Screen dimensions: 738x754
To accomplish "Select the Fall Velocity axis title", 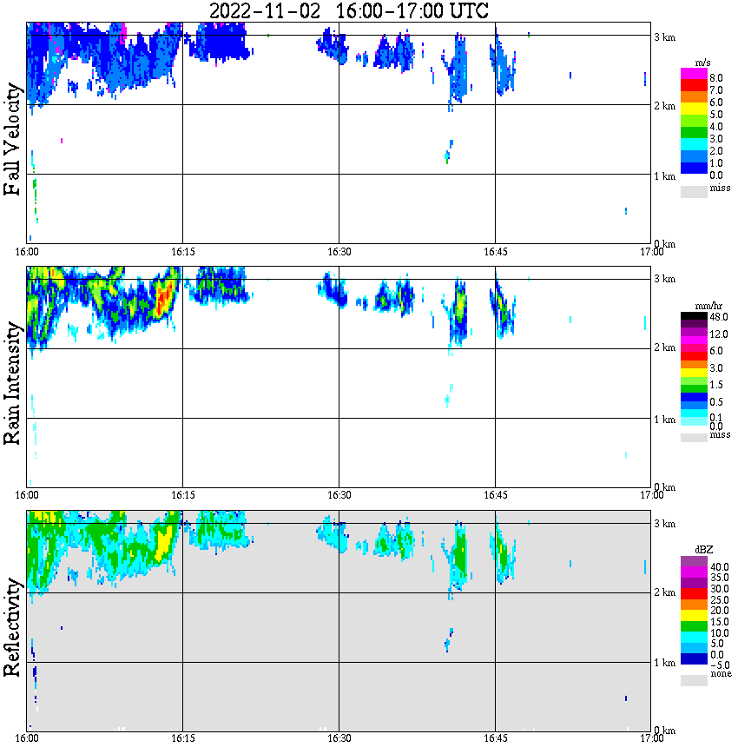I will tap(12, 138).
